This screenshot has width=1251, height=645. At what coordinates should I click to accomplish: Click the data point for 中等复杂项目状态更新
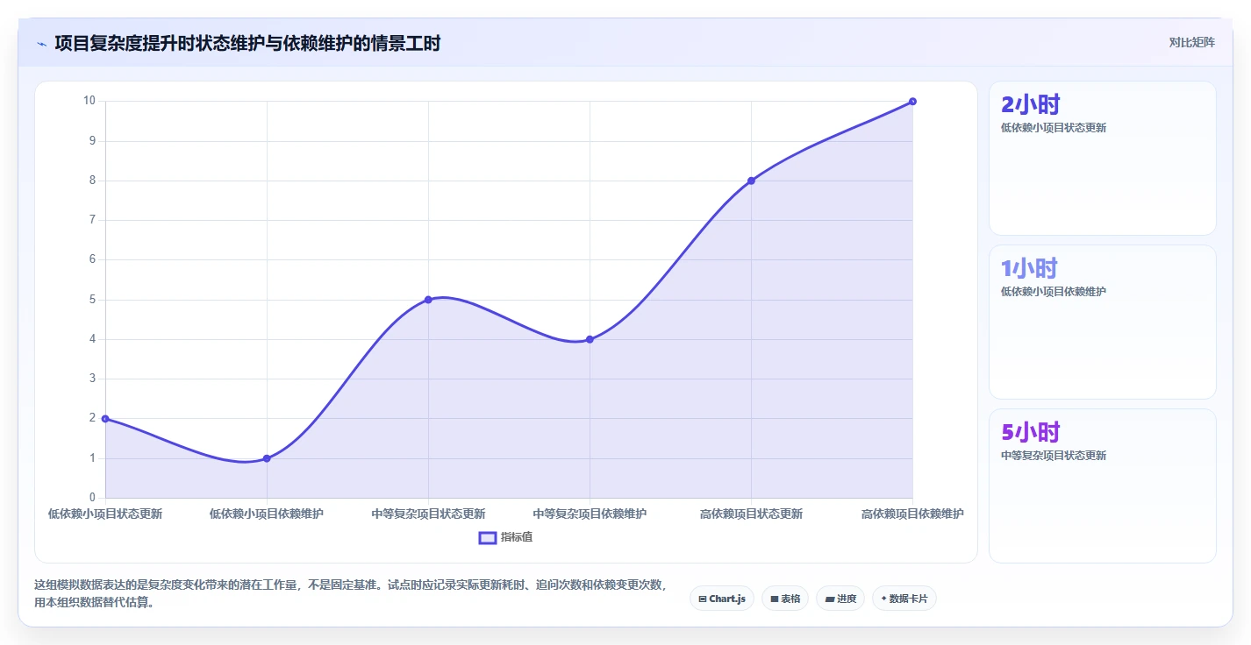pos(428,300)
